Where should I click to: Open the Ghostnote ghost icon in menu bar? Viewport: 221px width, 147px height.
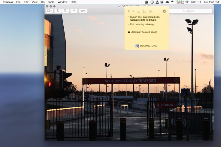coord(146,2)
